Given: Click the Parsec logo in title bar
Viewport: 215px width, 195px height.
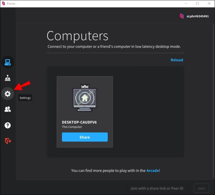Looking at the screenshot, I should [3, 3].
